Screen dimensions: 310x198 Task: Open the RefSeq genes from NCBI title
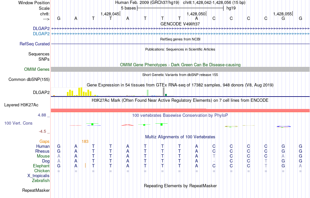[180, 39]
